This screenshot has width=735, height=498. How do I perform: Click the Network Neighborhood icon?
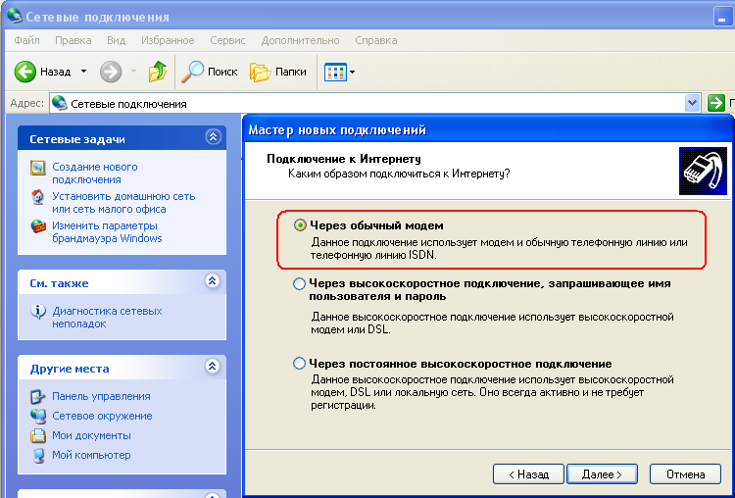[37, 417]
